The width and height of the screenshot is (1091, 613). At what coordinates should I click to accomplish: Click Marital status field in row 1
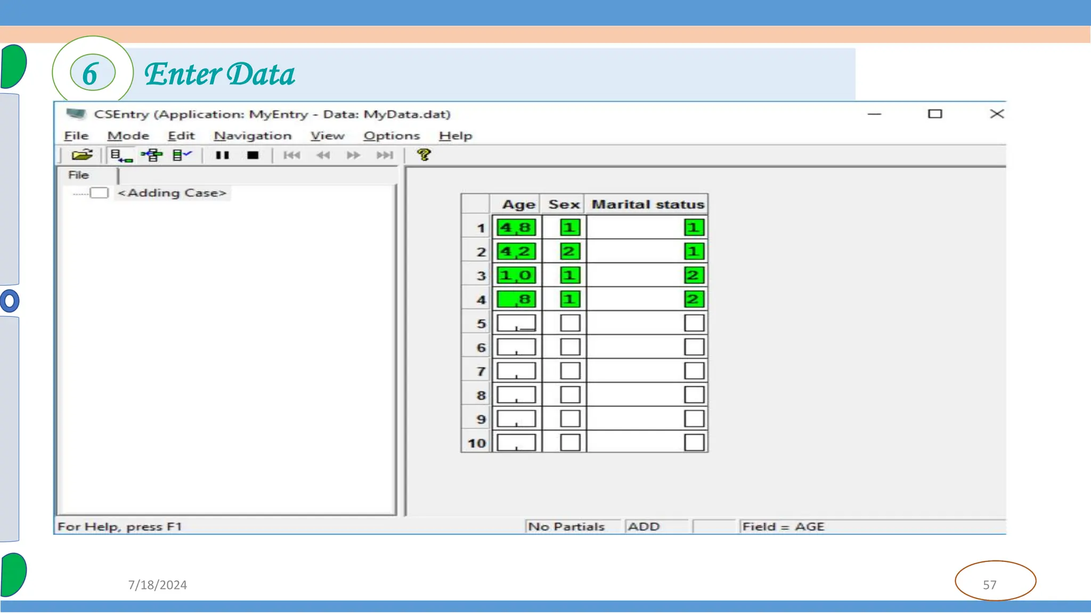[694, 228]
